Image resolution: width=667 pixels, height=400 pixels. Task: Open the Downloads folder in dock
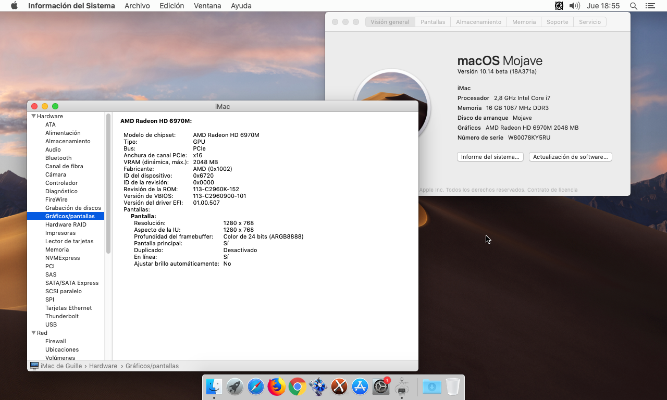pyautogui.click(x=432, y=386)
